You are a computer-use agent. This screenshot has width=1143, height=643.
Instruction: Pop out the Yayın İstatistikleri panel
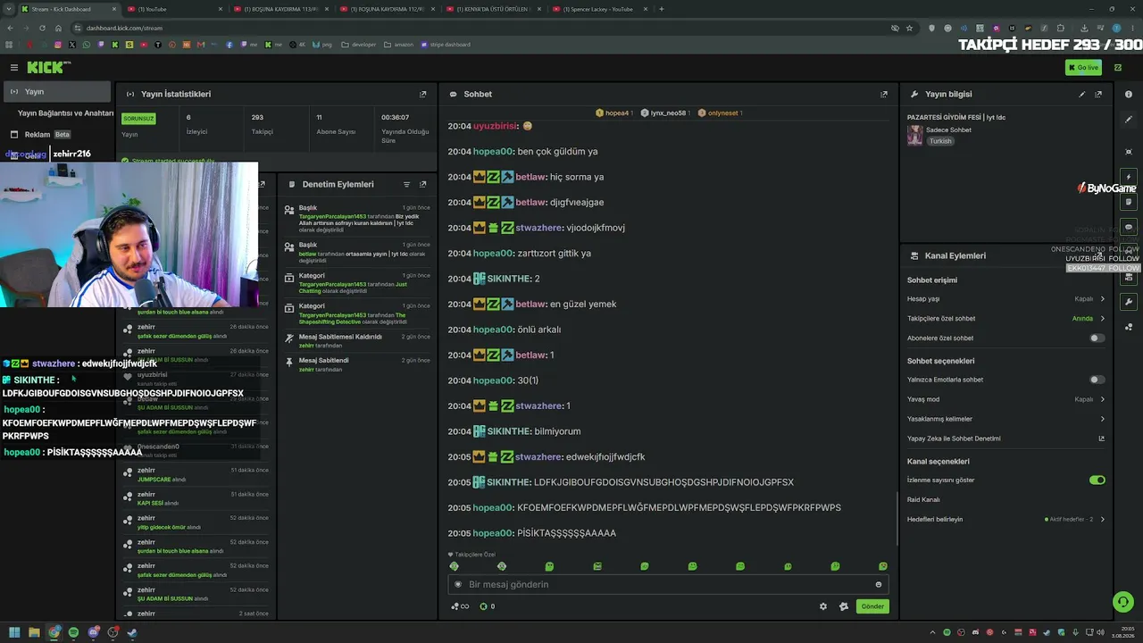pos(423,95)
